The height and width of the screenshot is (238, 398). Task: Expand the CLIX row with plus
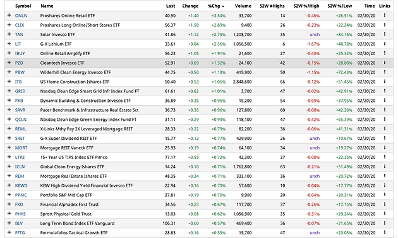point(9,25)
